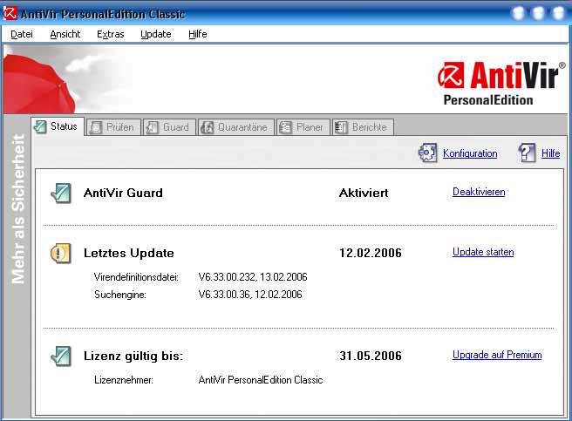Select the Status tab
This screenshot has height=421, width=572.
[58, 126]
